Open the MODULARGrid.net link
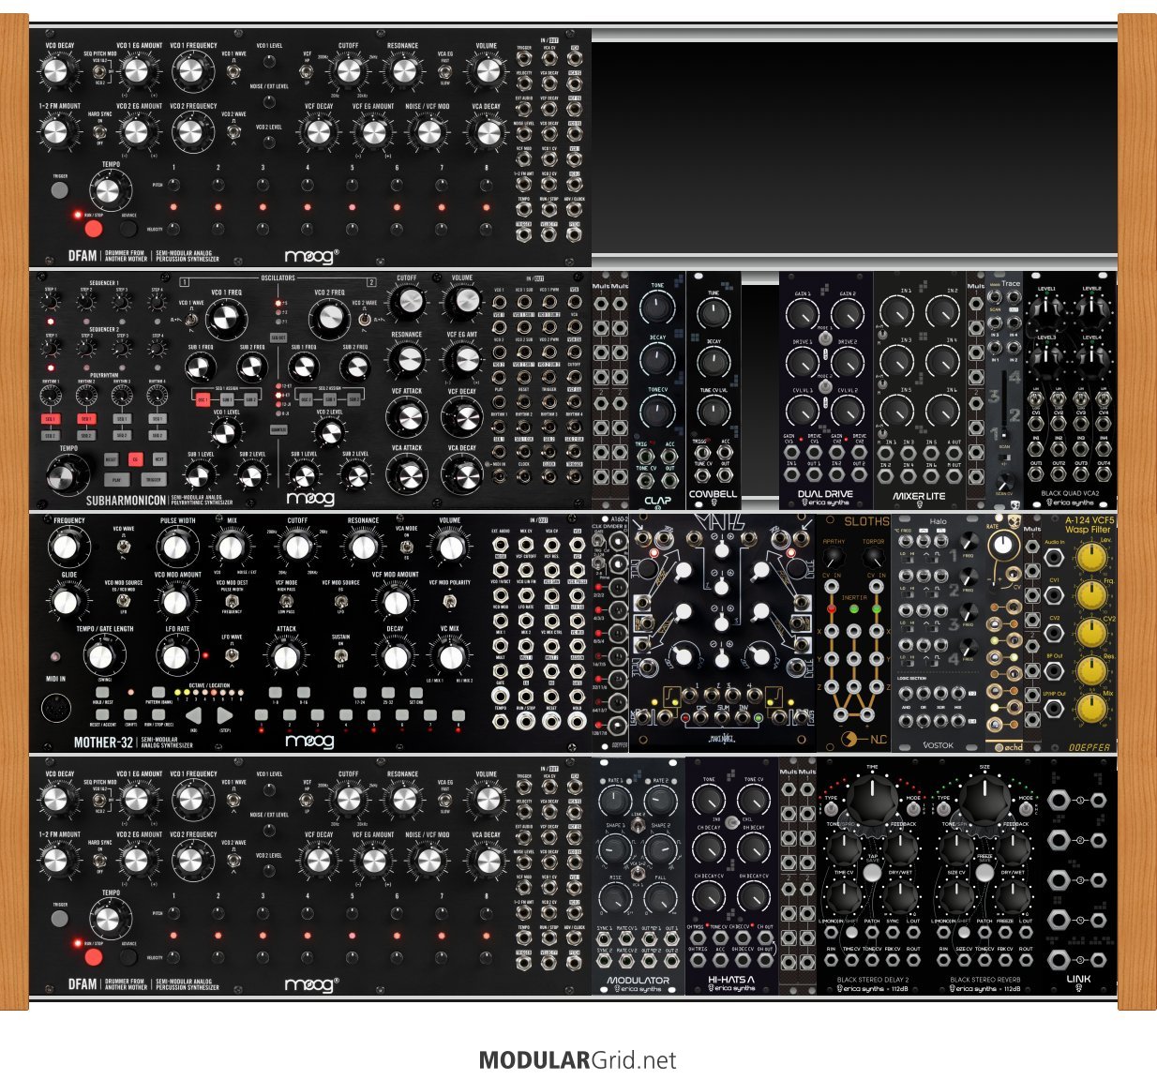Screen dimensions: 1157x1080 pyautogui.click(x=578, y=1060)
